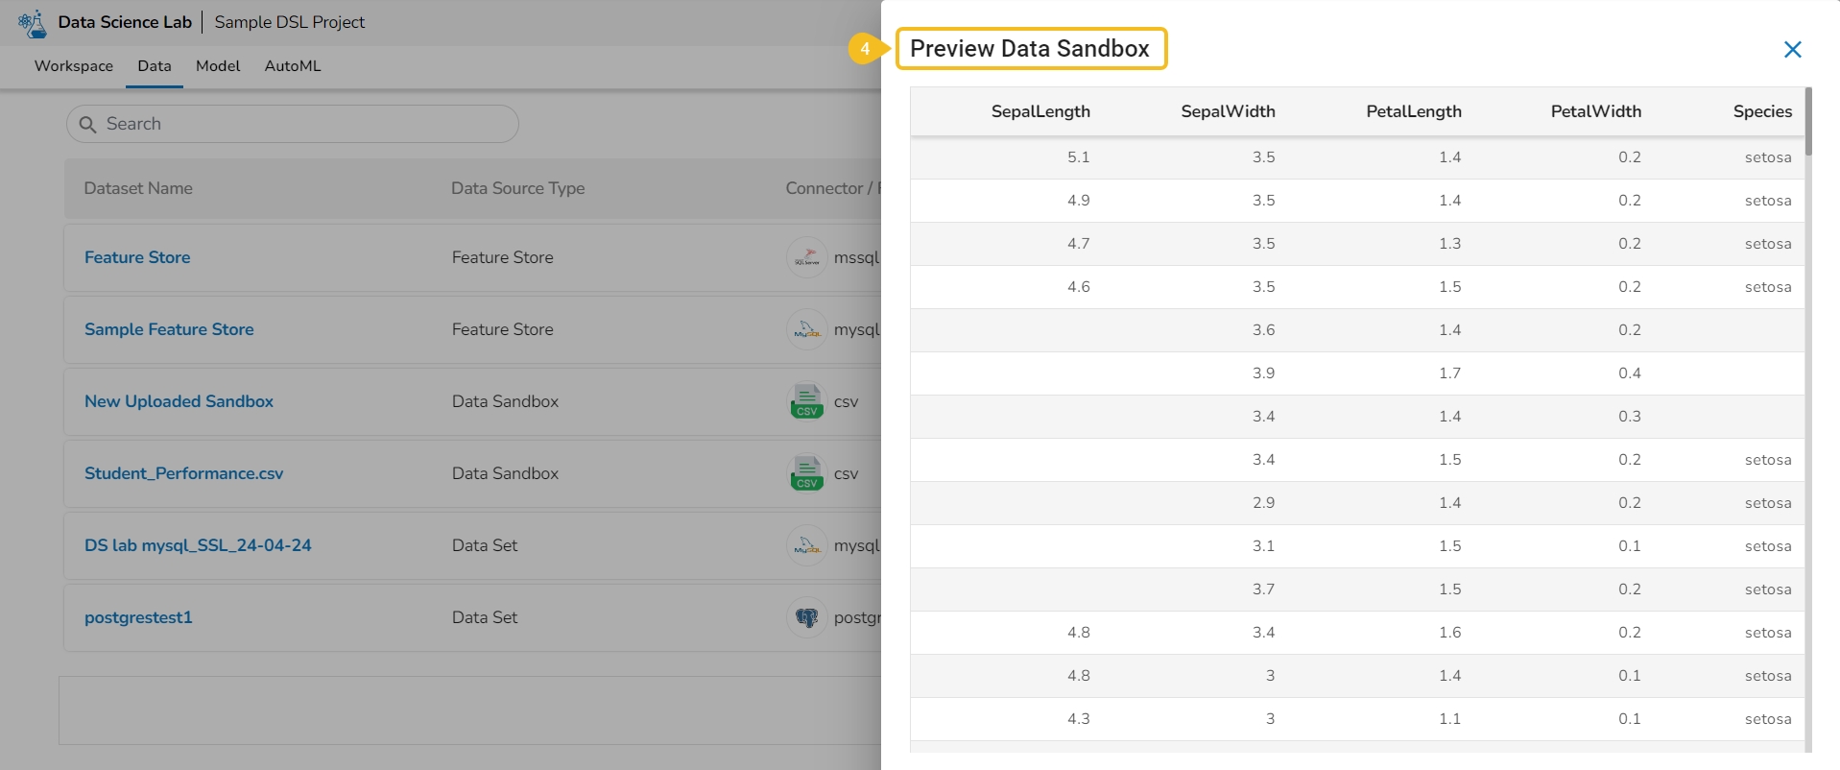Click the CSV icon for New Uploaded Sandbox
This screenshot has height=770, width=1840.
point(806,401)
